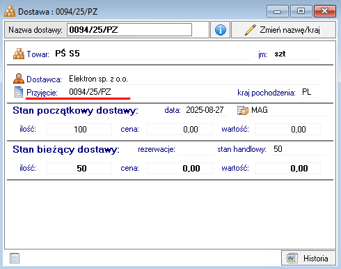Maximize the Dostawa window
Image resolution: width=341 pixels, height=269 pixels.
click(301, 11)
